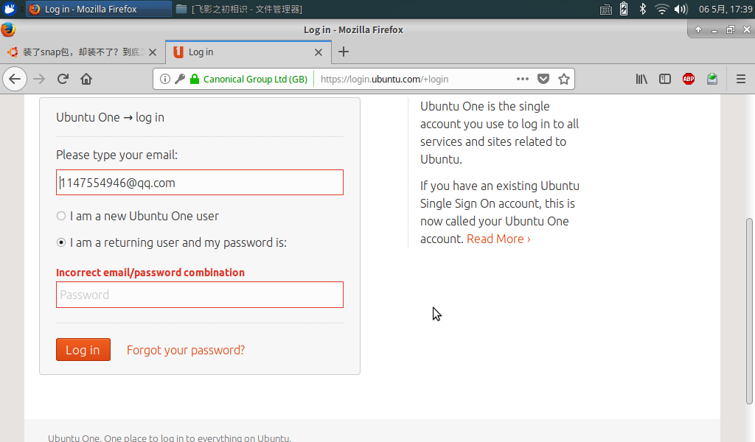Click the vertical page scrollbar
This screenshot has height=442, width=755.
click(x=749, y=311)
